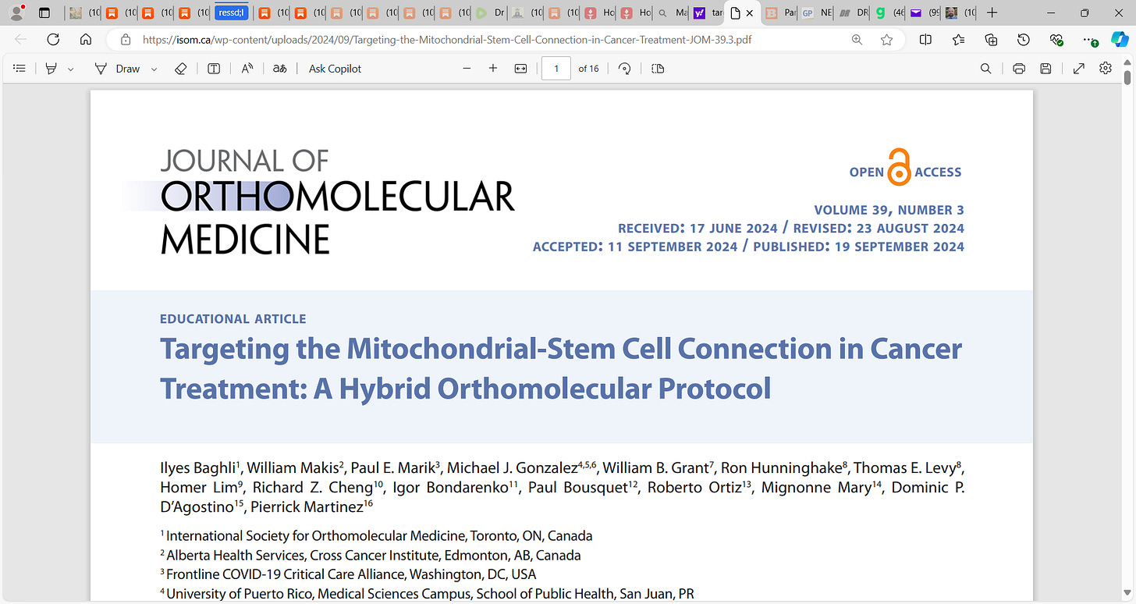View site information lock icon
The image size is (1136, 604).
(125, 40)
